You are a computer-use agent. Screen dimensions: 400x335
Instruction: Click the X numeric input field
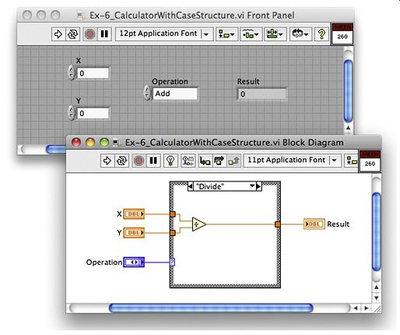pos(93,73)
